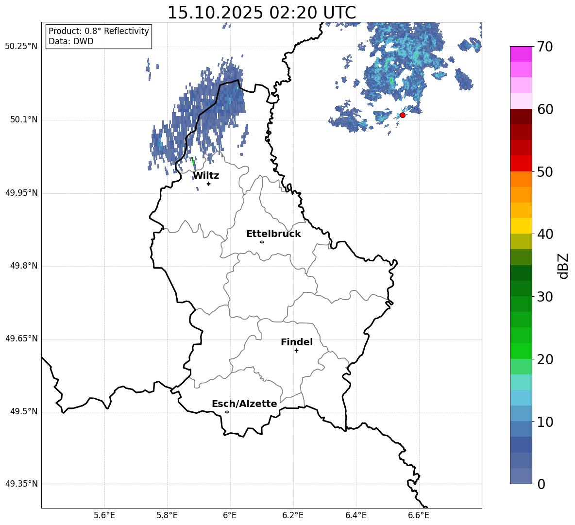
Task: Click the 50.25°N latitude label
Action: pos(21,47)
